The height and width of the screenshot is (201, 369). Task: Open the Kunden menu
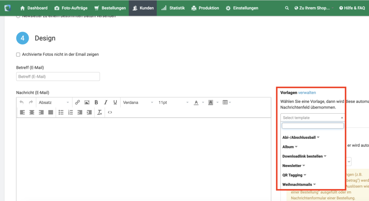143,8
